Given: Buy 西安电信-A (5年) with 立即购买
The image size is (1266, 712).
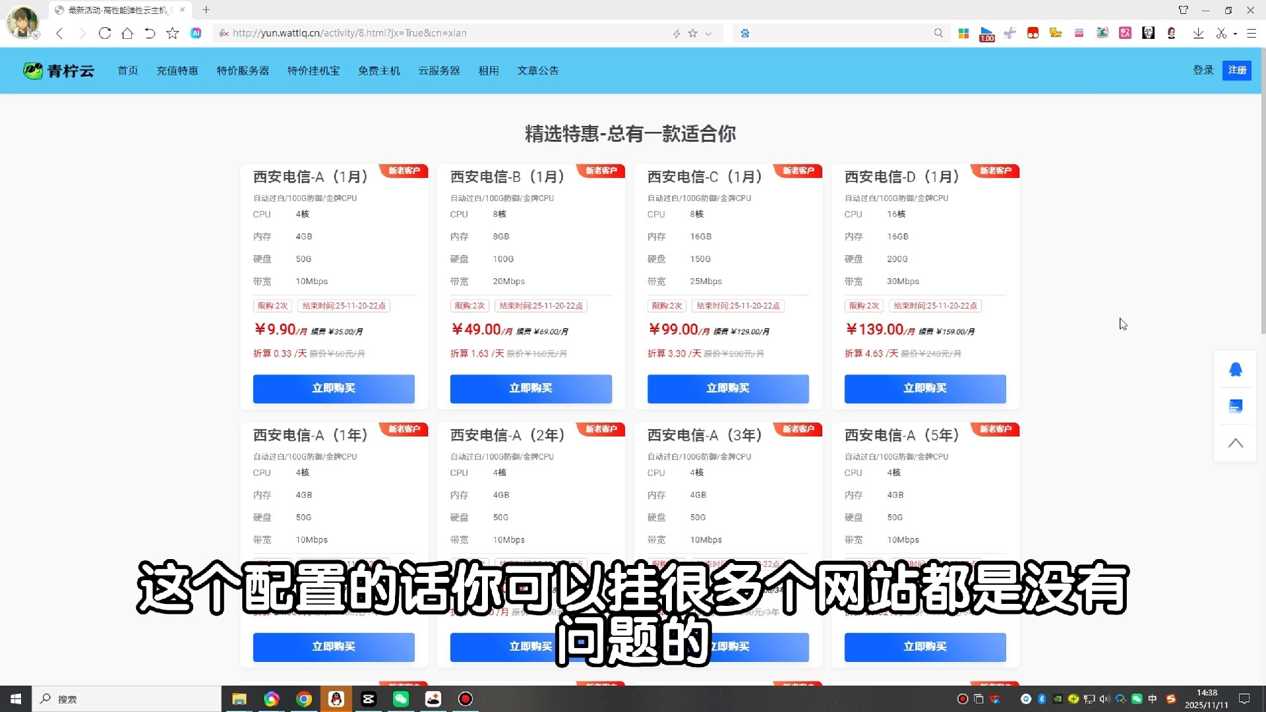Looking at the screenshot, I should 925,647.
